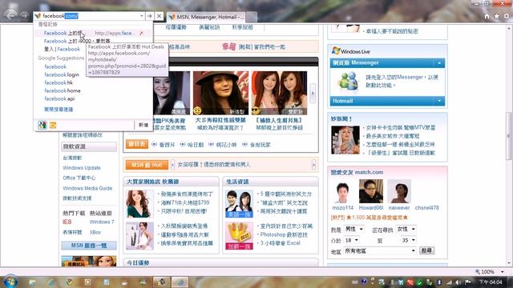
Task: Switch to the MSN, Messenger, Hotmail tab
Action: [207, 17]
